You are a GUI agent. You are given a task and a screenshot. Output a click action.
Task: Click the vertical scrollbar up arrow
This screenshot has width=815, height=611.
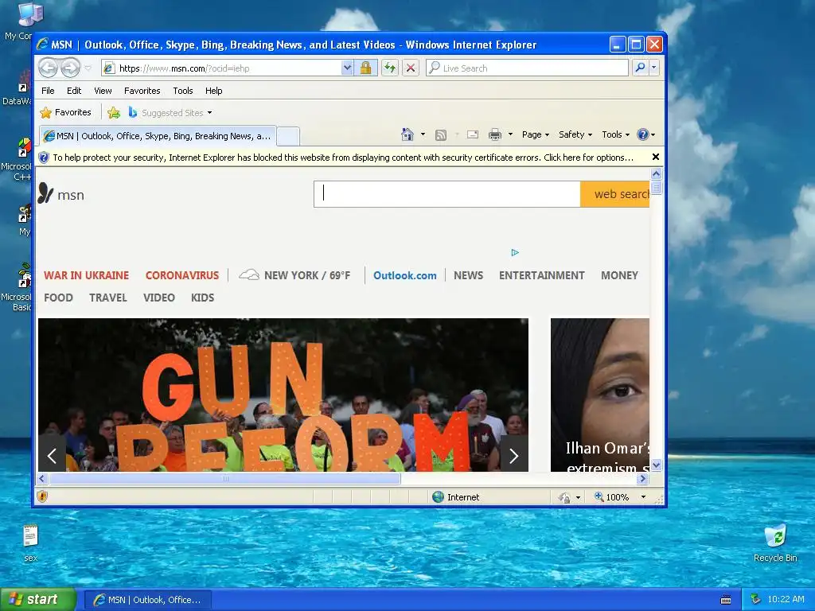click(656, 174)
